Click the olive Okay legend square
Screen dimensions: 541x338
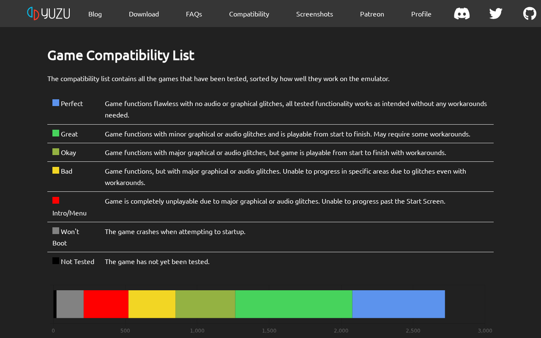pos(56,152)
